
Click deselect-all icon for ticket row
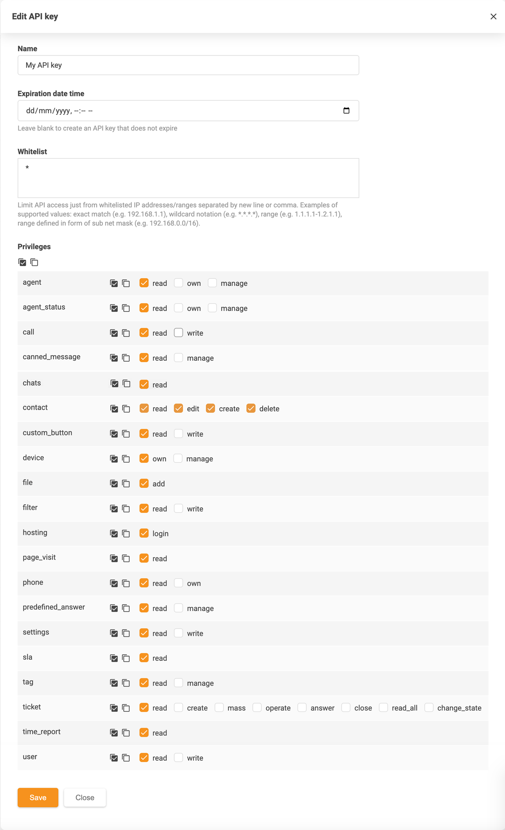pos(126,708)
